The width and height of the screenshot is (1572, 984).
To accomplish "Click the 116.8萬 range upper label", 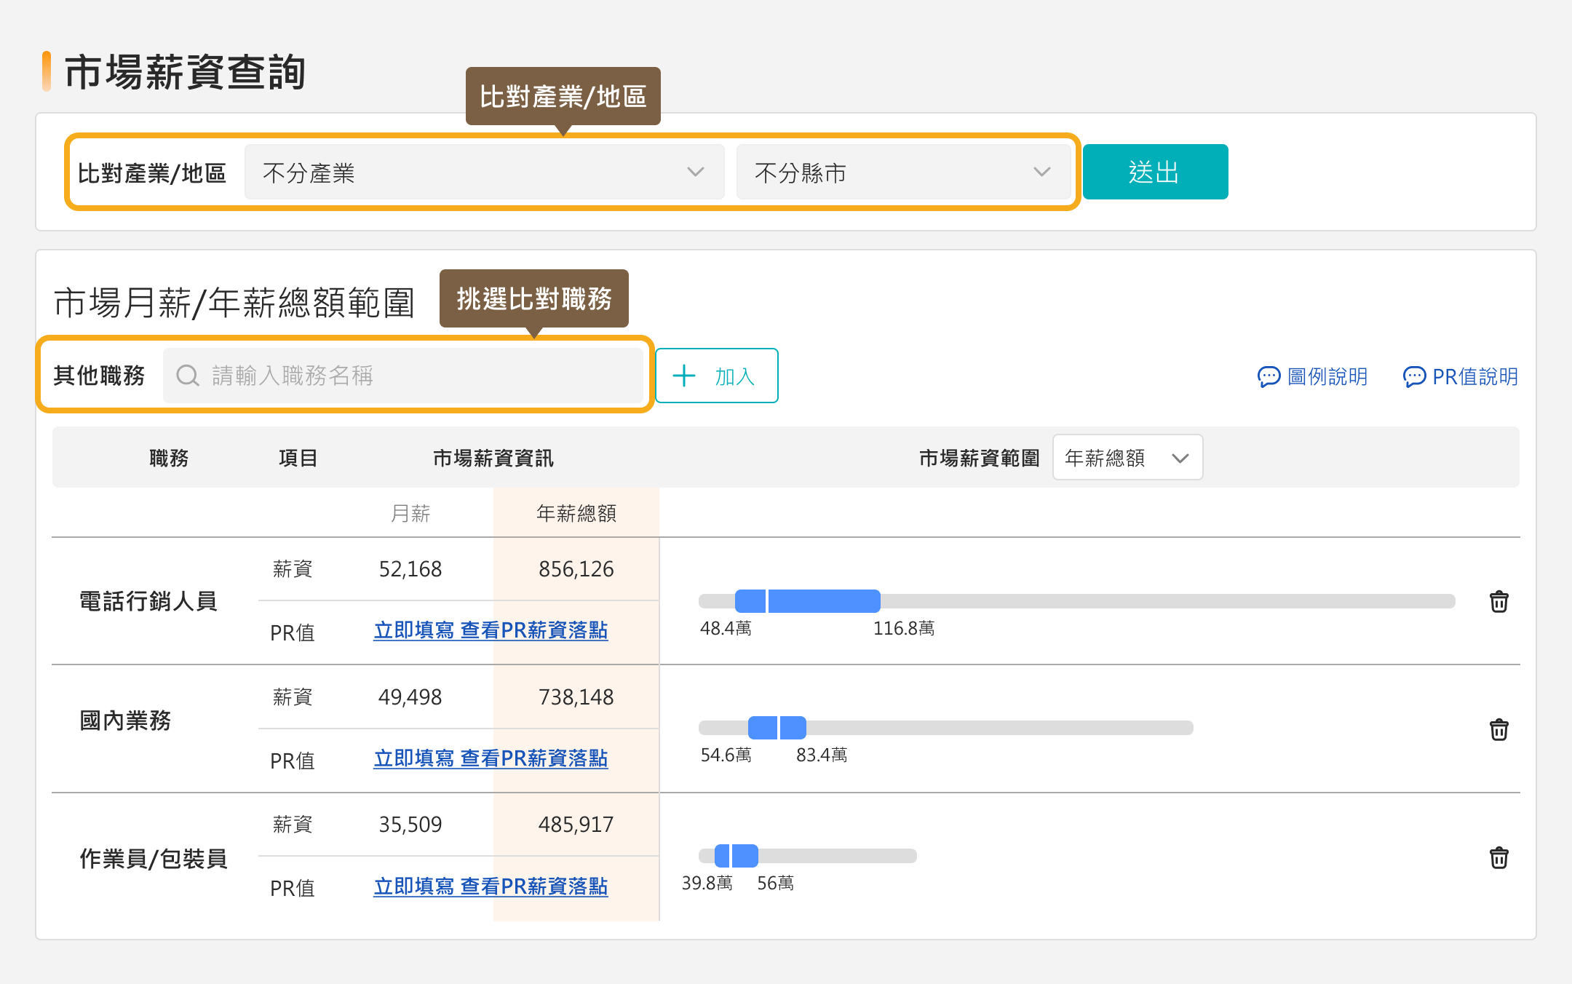I will coord(904,628).
